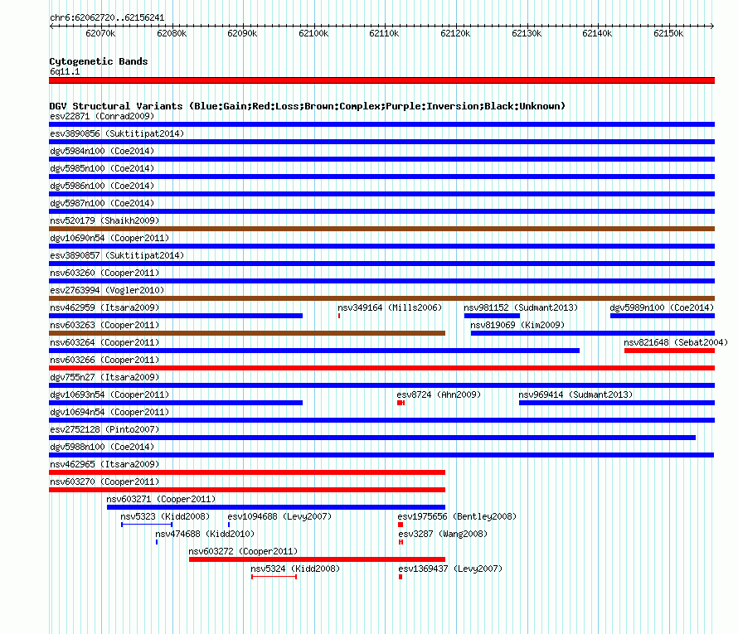Click the brown bar under nsv603263
This screenshot has width=738, height=634.
(x=247, y=333)
